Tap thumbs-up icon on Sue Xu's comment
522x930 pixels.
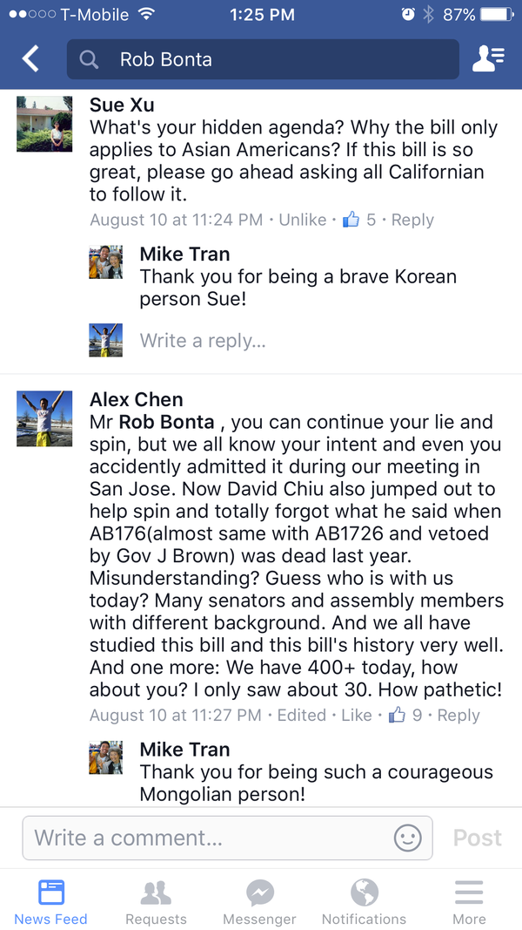pyautogui.click(x=351, y=220)
